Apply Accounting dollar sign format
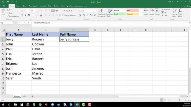Image resolution: width=191 pixels, height=107 pixels. [x=80, y=15]
